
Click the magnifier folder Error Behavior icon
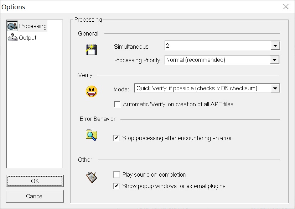92,135
